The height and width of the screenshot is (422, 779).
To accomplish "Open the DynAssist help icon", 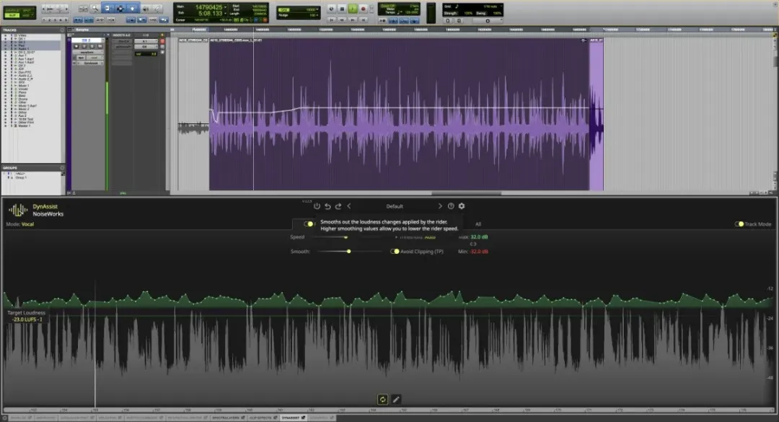I will (451, 206).
